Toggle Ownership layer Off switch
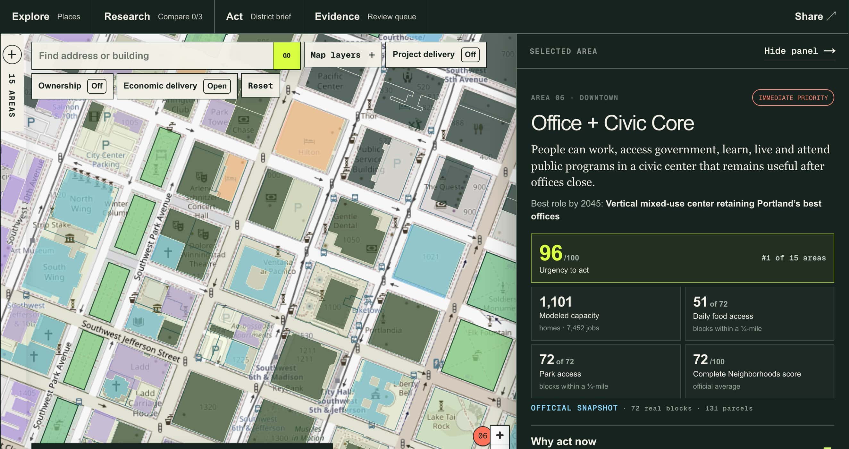Image resolution: width=849 pixels, height=449 pixels. (97, 86)
